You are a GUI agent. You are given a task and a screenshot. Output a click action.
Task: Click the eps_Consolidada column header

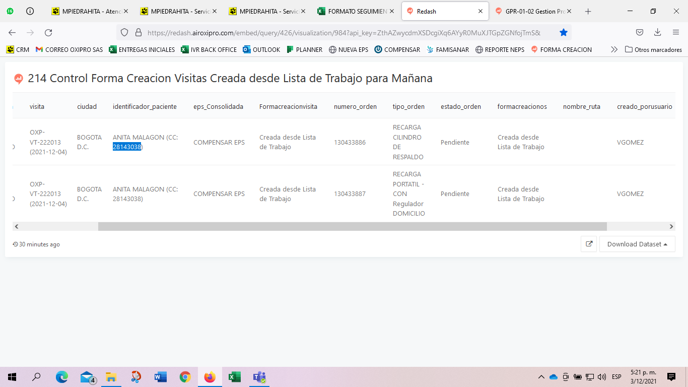coord(218,106)
